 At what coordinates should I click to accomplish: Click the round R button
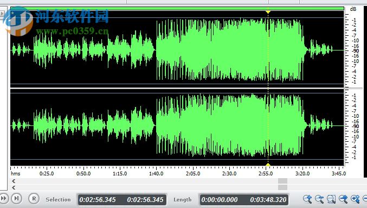tap(34, 199)
